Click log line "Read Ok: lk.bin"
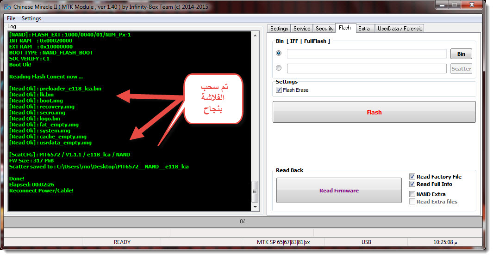This screenshot has width=493, height=257. (31, 95)
